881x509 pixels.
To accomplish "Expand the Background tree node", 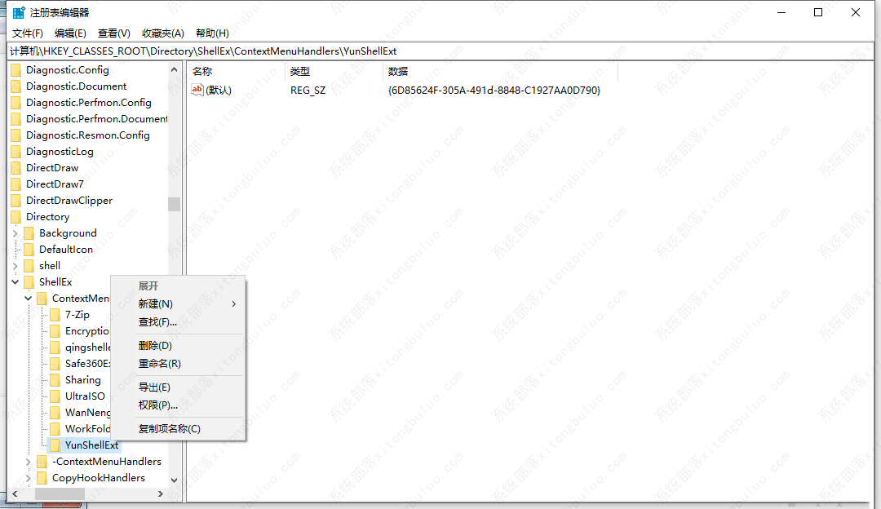I will (15, 233).
